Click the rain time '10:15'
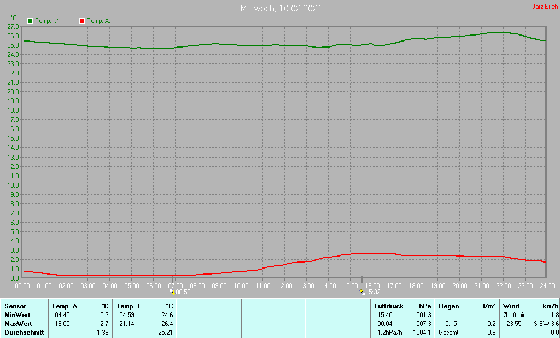Viewport: 560px width, 338px height. (x=450, y=324)
